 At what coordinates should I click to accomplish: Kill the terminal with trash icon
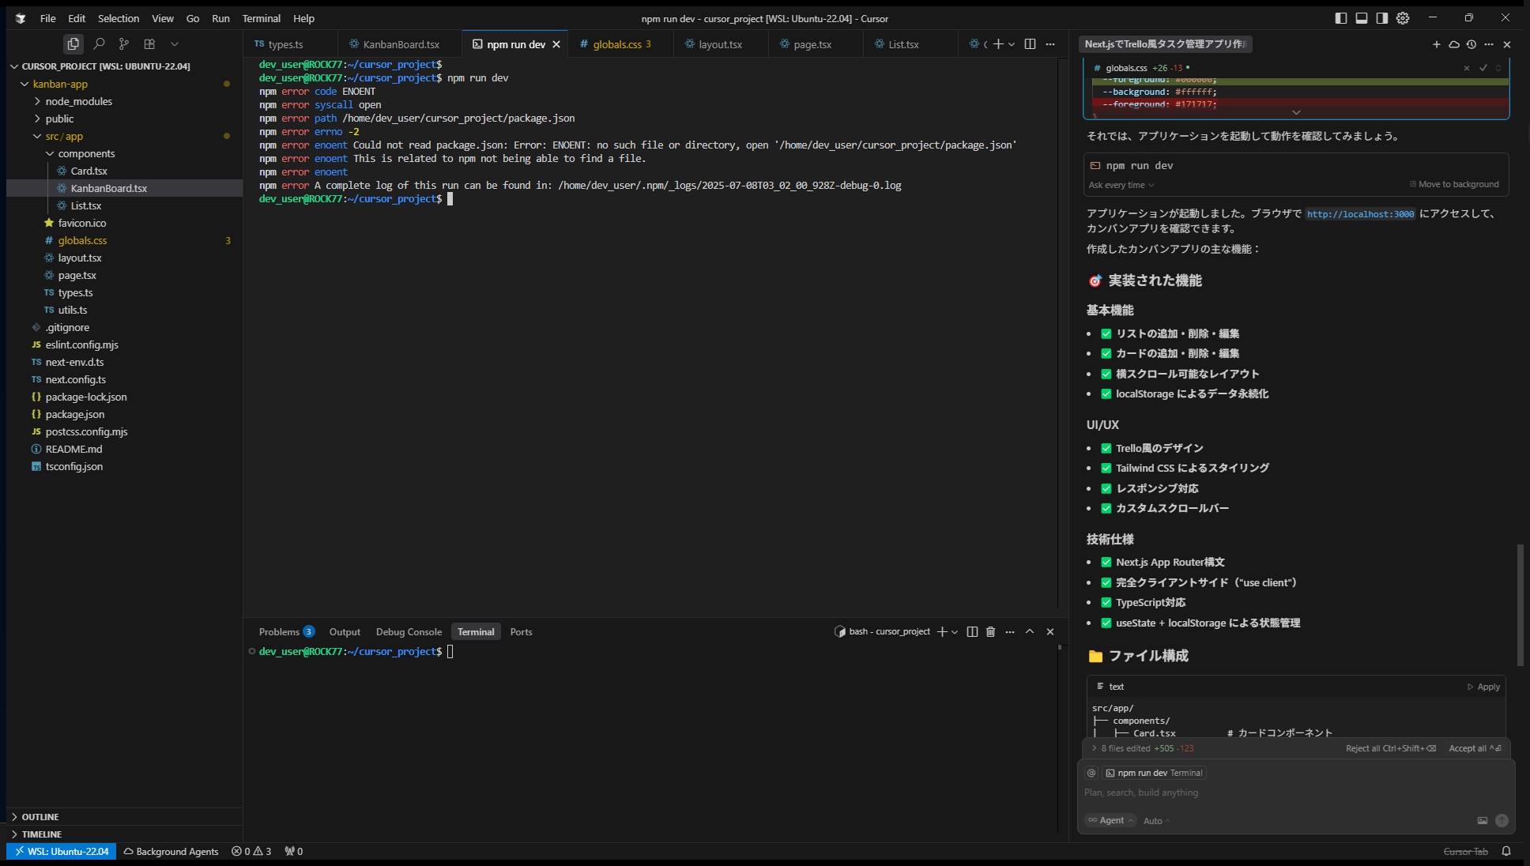point(990,631)
